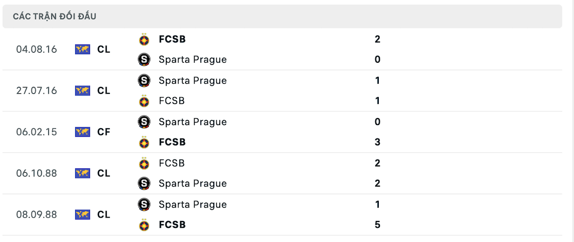Click FCSB score 5 in 08.09.88 match
Screen dimensions: 574x242
[377, 224]
